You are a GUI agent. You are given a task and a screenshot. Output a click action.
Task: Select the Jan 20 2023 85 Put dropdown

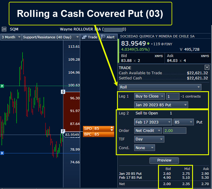(x=161, y=105)
